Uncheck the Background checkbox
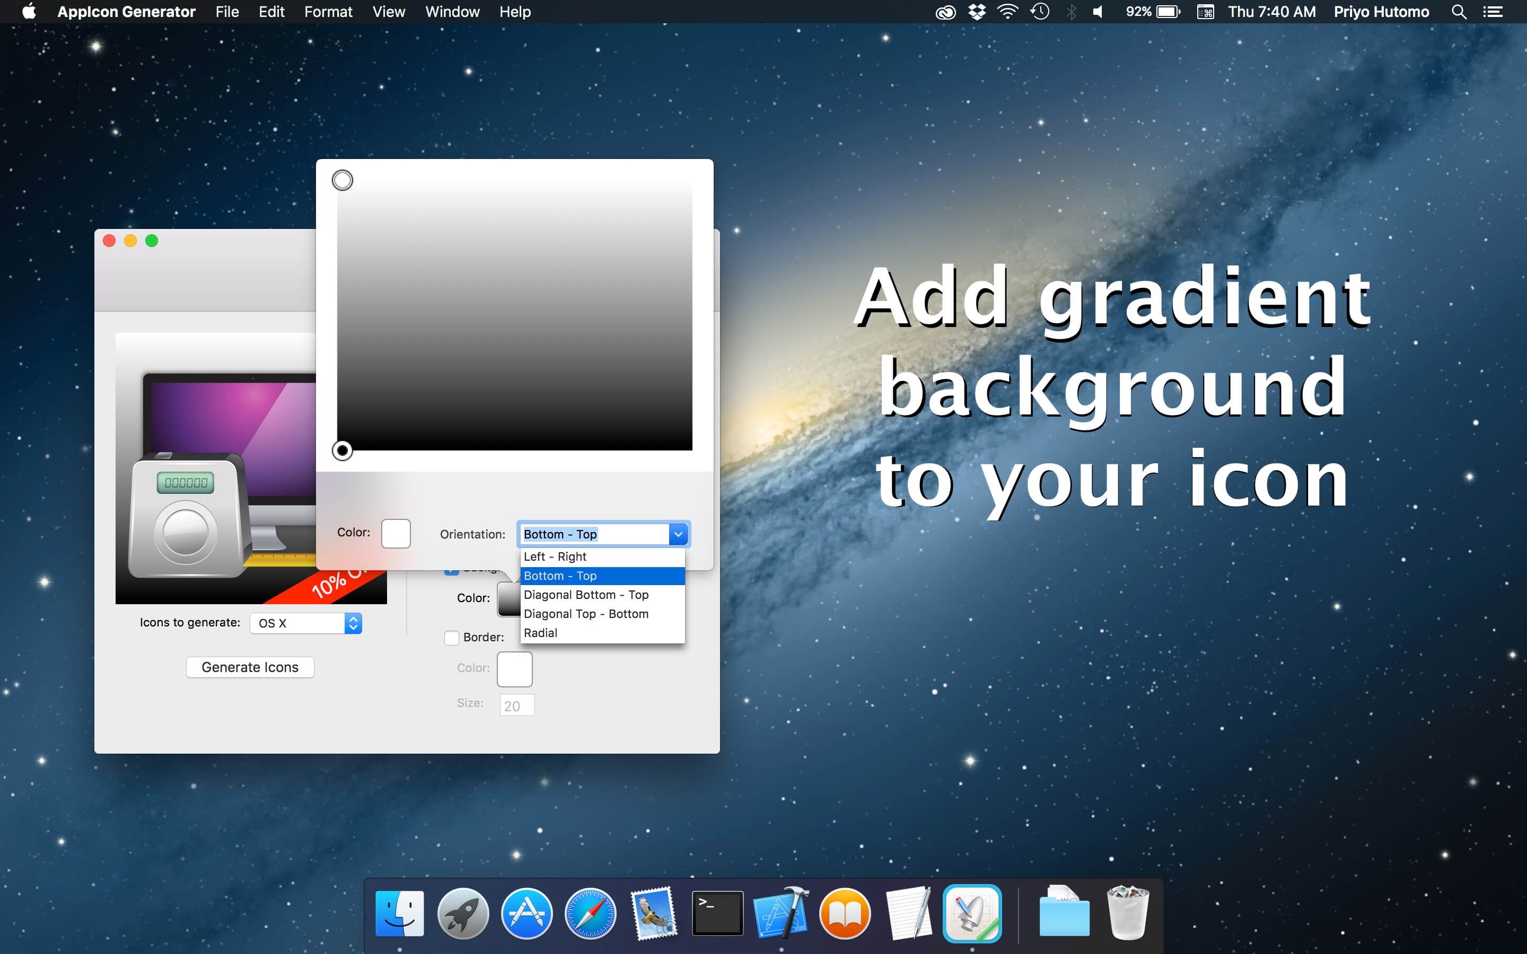This screenshot has height=954, width=1527. click(452, 569)
